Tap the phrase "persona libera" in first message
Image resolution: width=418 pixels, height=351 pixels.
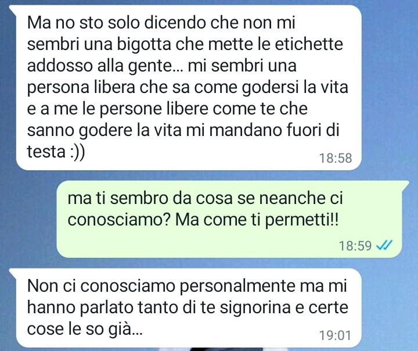(x=81, y=88)
